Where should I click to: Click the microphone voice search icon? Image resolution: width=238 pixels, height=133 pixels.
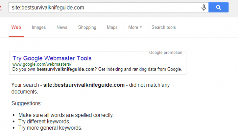pos(204,7)
